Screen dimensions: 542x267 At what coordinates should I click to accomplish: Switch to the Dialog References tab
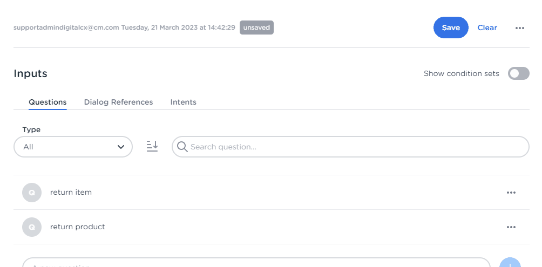(x=118, y=102)
